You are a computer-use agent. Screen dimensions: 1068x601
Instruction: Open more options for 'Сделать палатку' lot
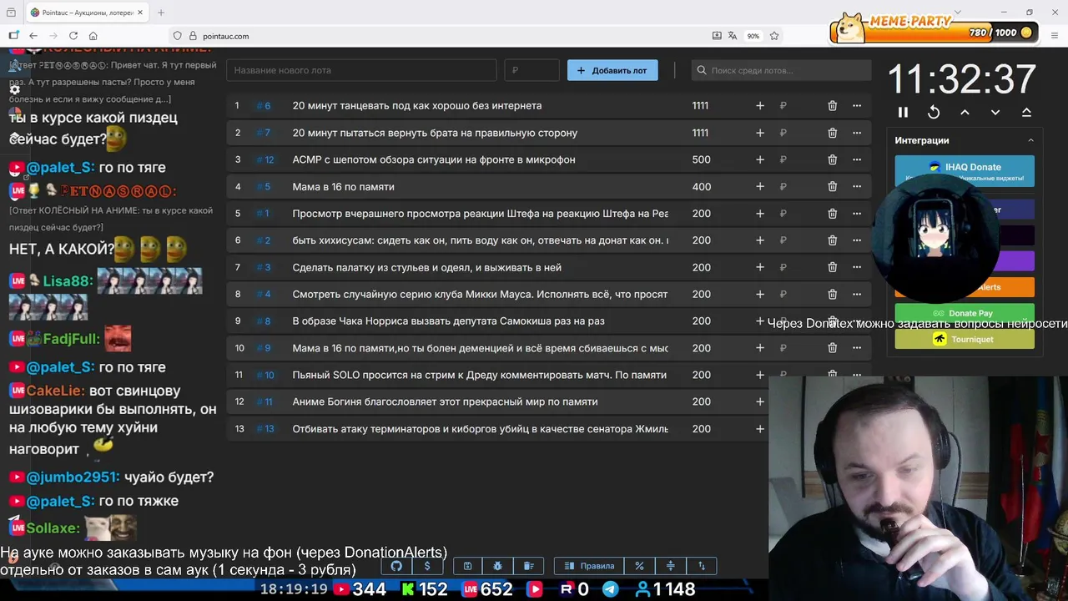point(856,267)
